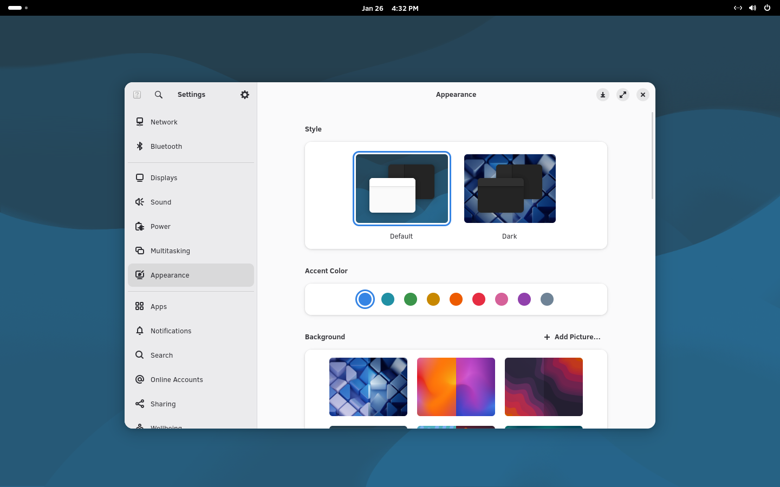Screen dimensions: 780x487
Task: Pick the red accent color
Action: pos(479,299)
